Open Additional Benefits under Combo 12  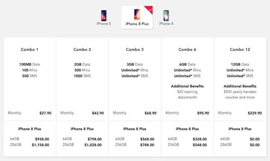coord(240,86)
